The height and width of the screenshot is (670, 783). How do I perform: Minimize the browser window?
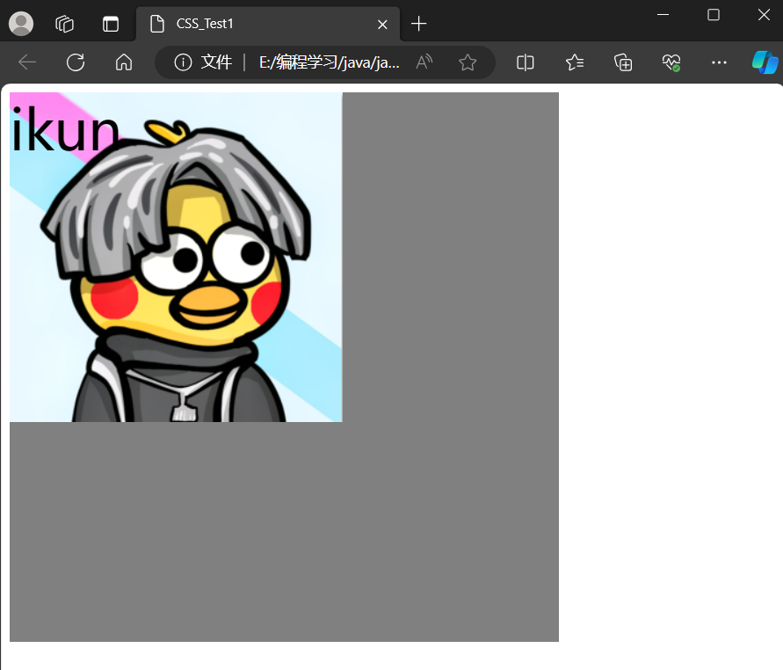point(663,15)
